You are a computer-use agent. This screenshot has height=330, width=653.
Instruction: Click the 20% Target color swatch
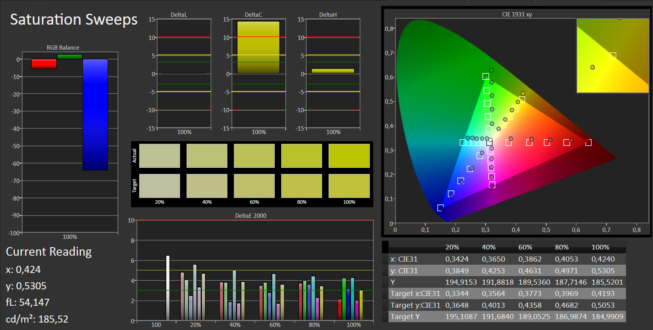click(160, 186)
